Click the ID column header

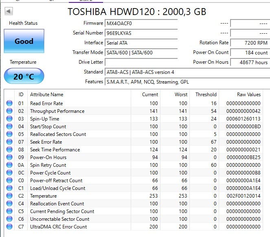(x=21, y=95)
